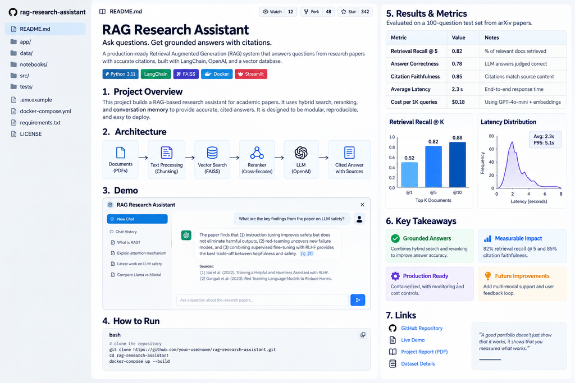Image resolution: width=575 pixels, height=383 pixels.
Task: Click the watch count 12
Action: (290, 12)
